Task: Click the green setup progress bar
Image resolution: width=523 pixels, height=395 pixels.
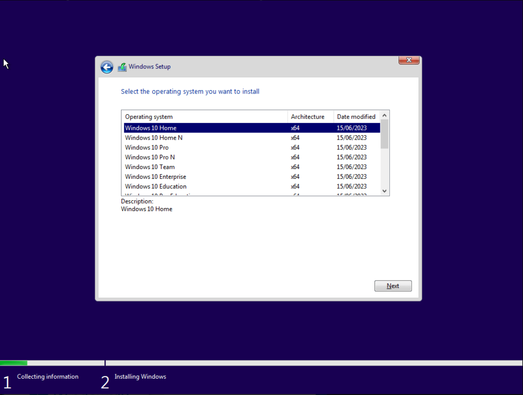Action: (x=13, y=363)
